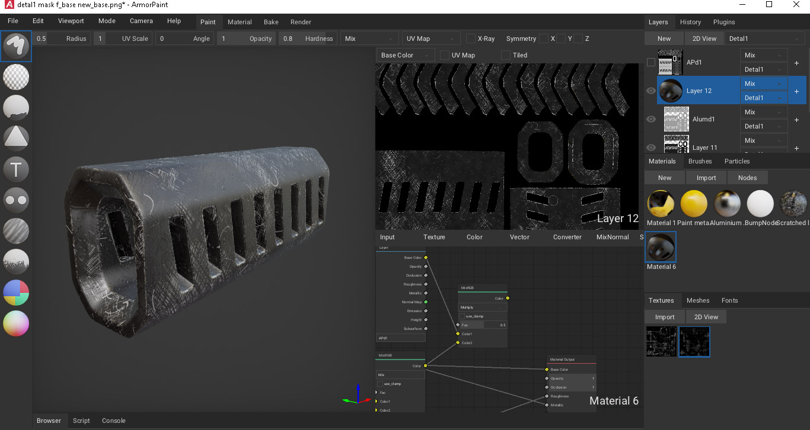Open the ColorID tool
The height and width of the screenshot is (430, 810).
click(x=16, y=293)
